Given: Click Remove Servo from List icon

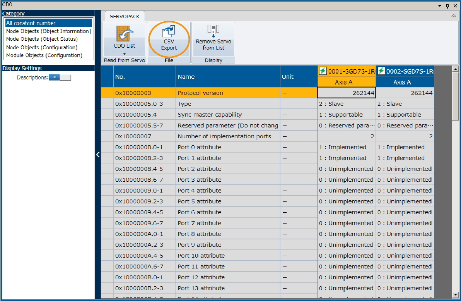Looking at the screenshot, I should click(213, 30).
